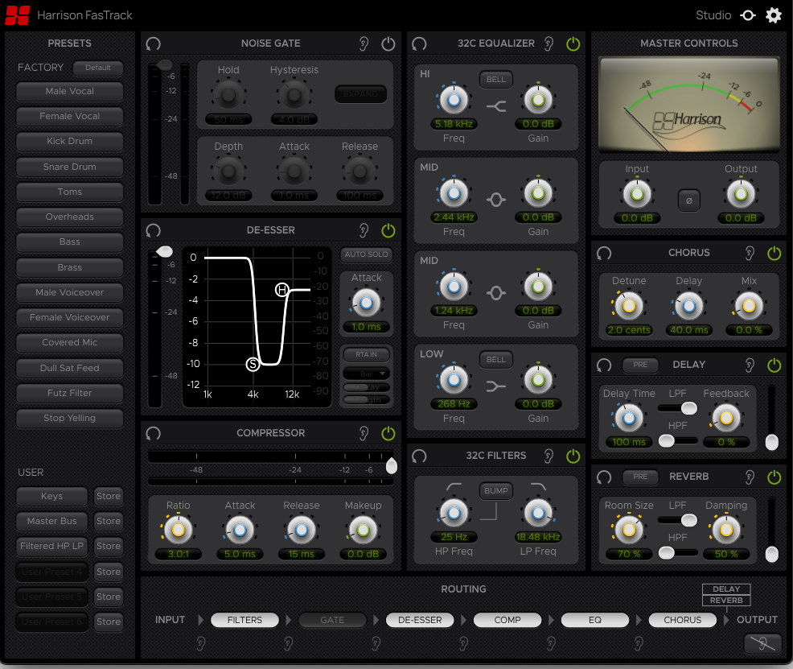This screenshot has width=793, height=669.
Task: Reset the 32C Filters using its reset icon
Action: (419, 456)
